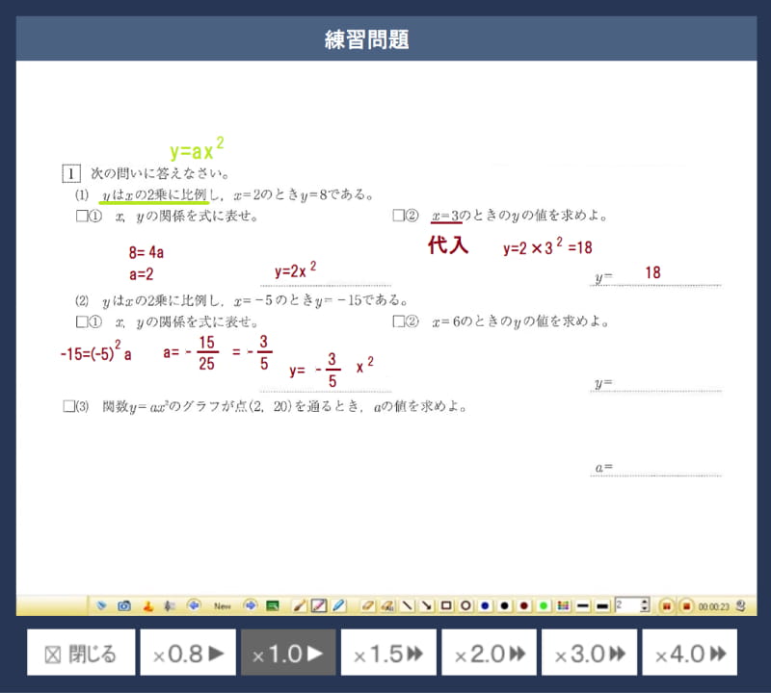Increase the pen width stepper value
The image size is (771, 693).
coord(645,602)
